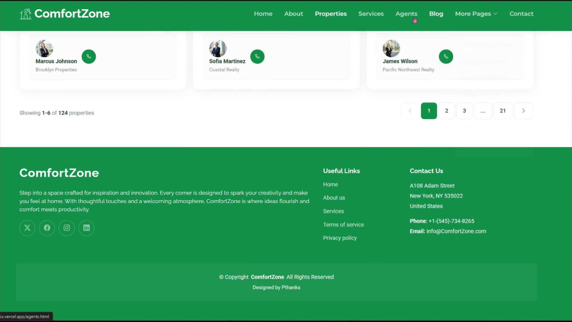Image resolution: width=572 pixels, height=322 pixels.
Task: Click the James Wilson agent name
Action: pyautogui.click(x=400, y=61)
